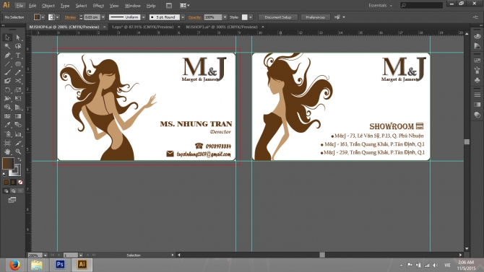The height and width of the screenshot is (272, 484).
Task: Set paint to None (red slash)
Action: tap(20, 183)
